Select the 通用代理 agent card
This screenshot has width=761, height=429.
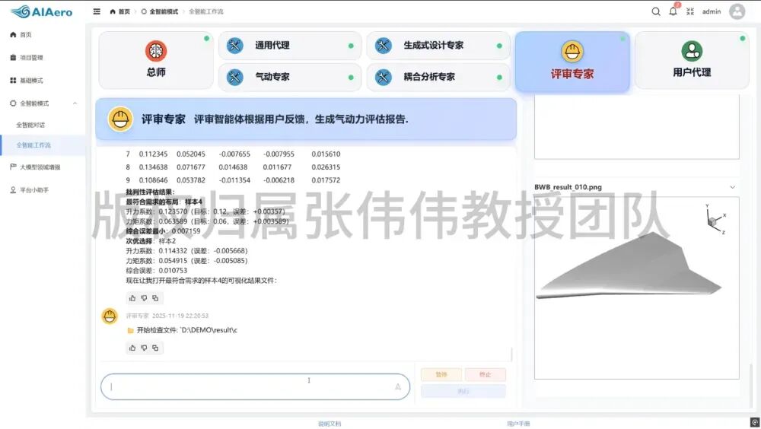point(290,46)
